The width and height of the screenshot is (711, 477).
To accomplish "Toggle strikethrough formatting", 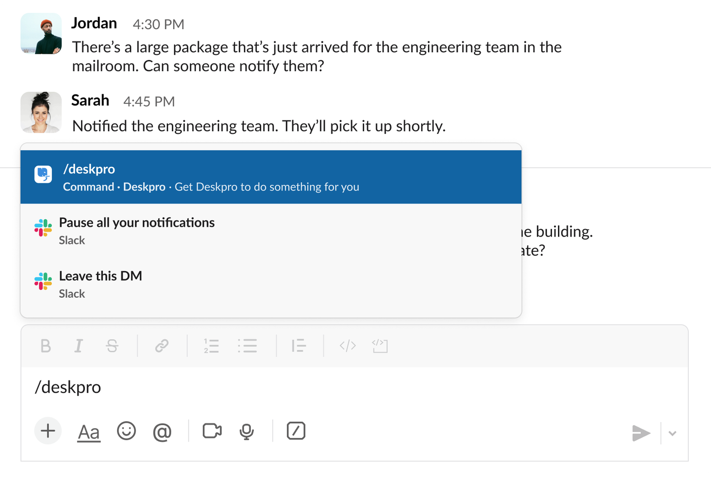I will [112, 346].
